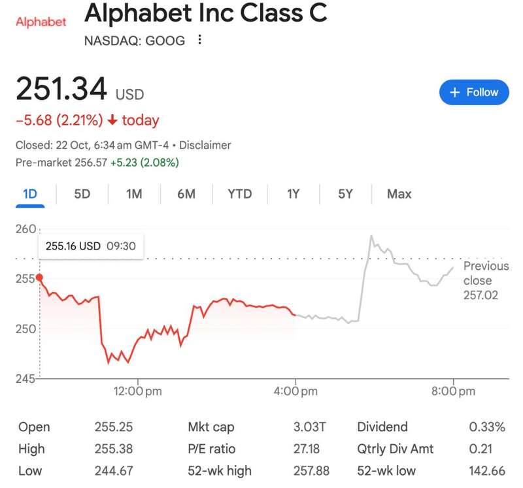Viewport: 523px width, 488px height.
Task: Follow the GOOG stock
Action: [473, 92]
